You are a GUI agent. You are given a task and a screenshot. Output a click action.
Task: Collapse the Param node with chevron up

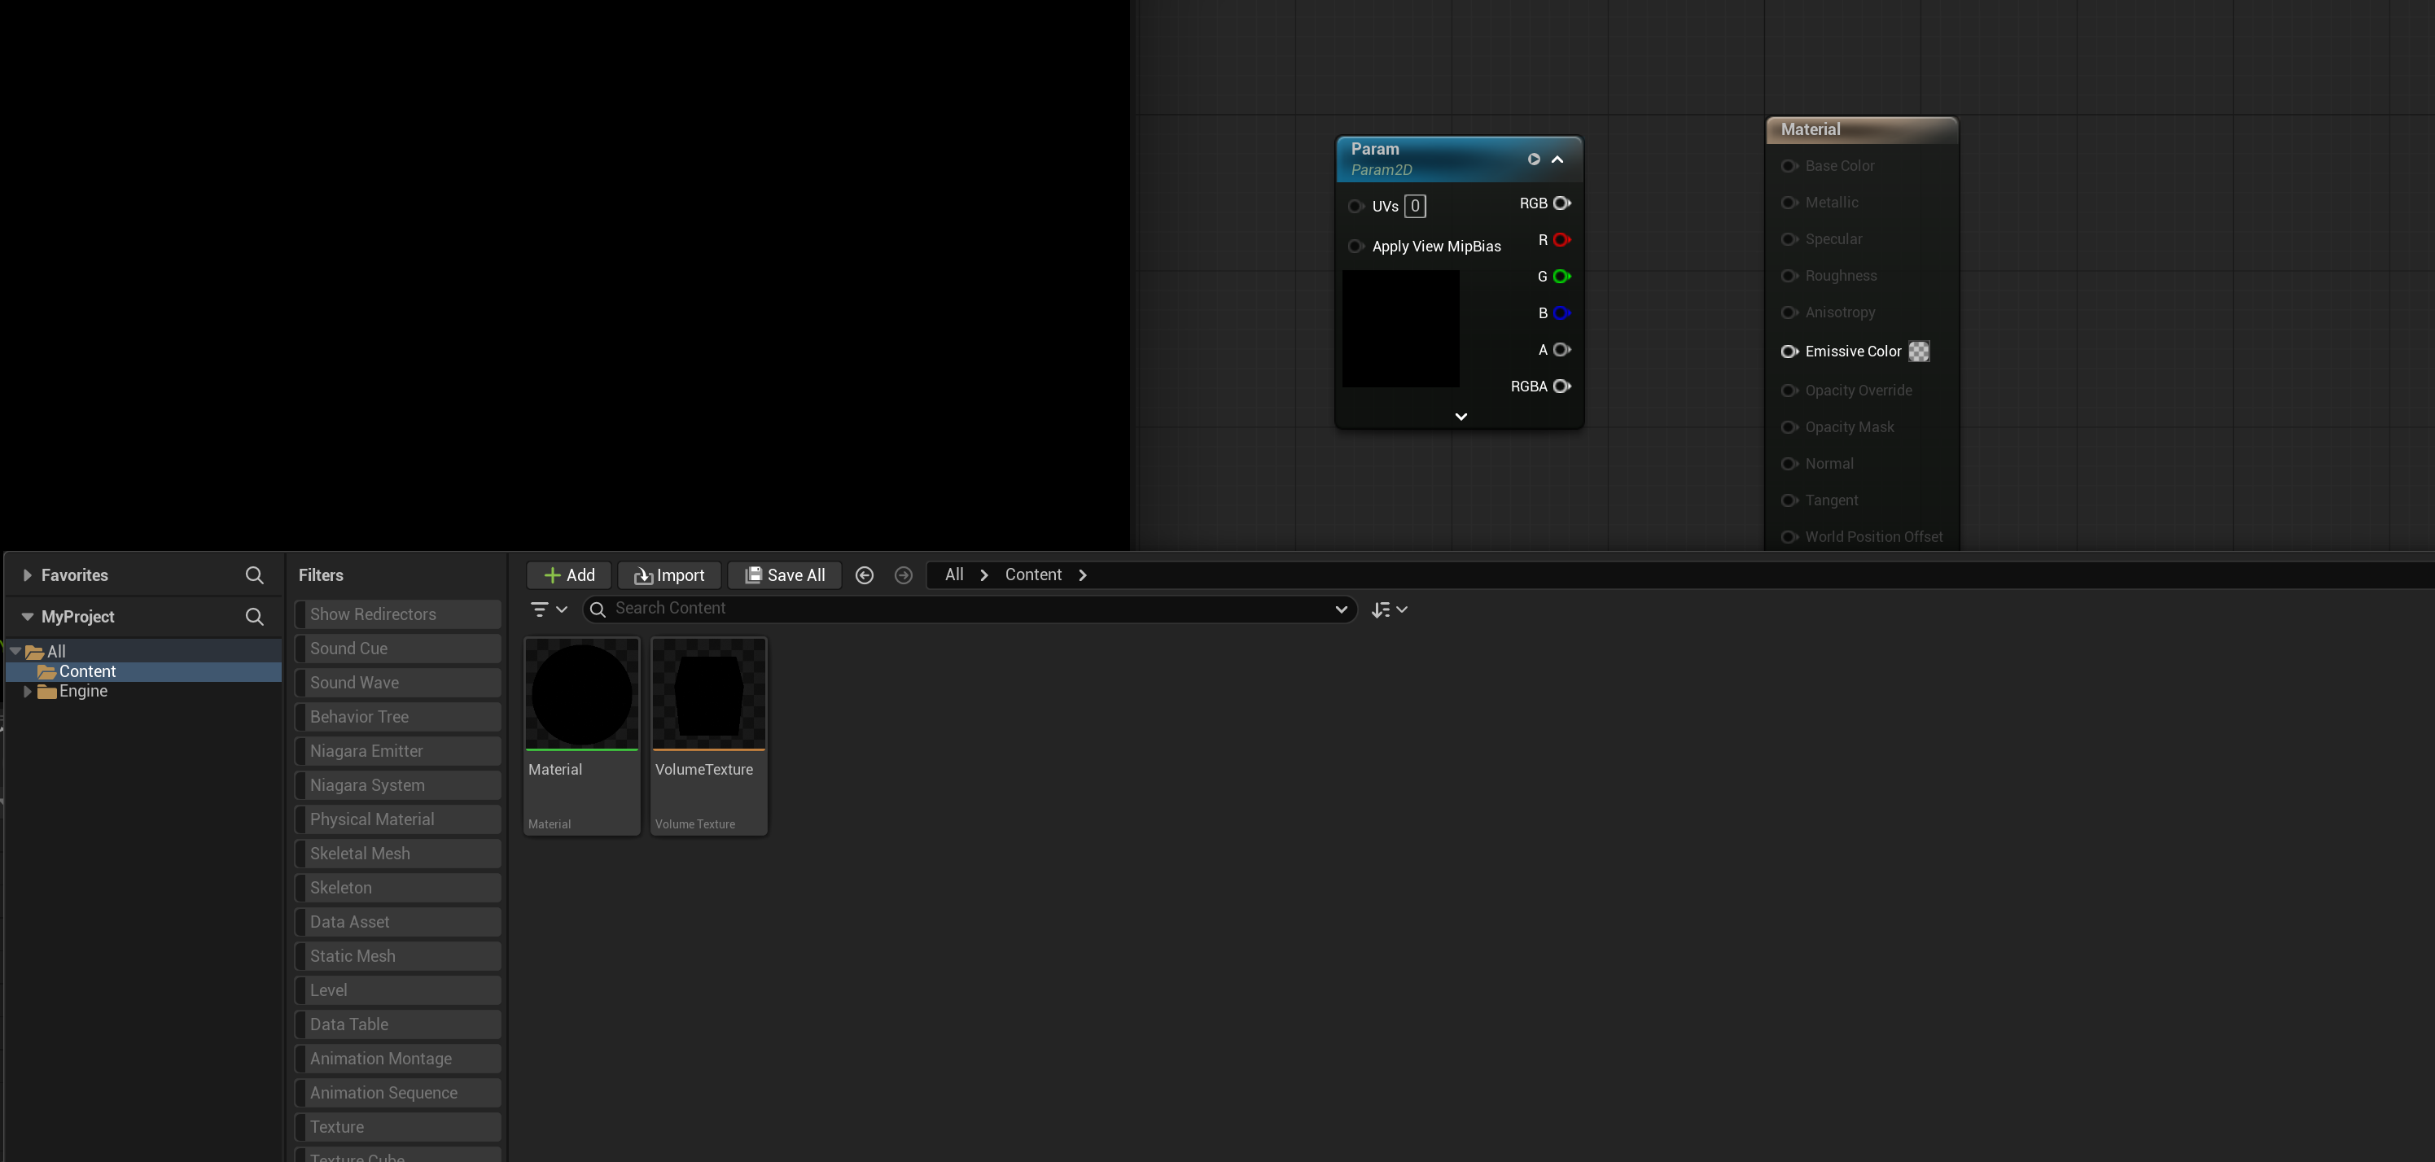(1557, 159)
